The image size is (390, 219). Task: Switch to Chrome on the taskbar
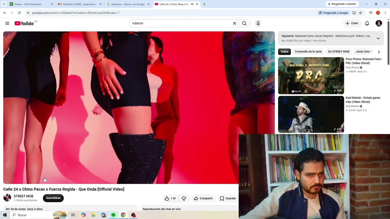click(x=123, y=215)
